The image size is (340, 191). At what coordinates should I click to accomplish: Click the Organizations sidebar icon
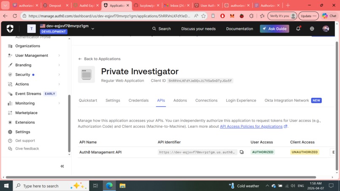10,46
